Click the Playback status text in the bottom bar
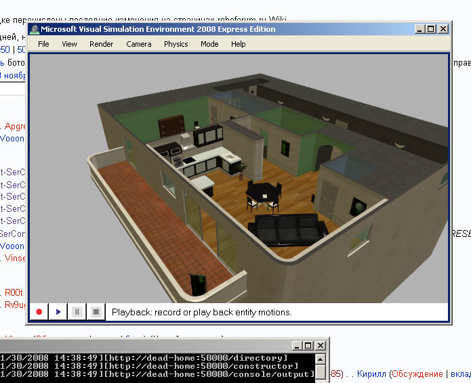Screen dimensions: 471x383 point(201,312)
